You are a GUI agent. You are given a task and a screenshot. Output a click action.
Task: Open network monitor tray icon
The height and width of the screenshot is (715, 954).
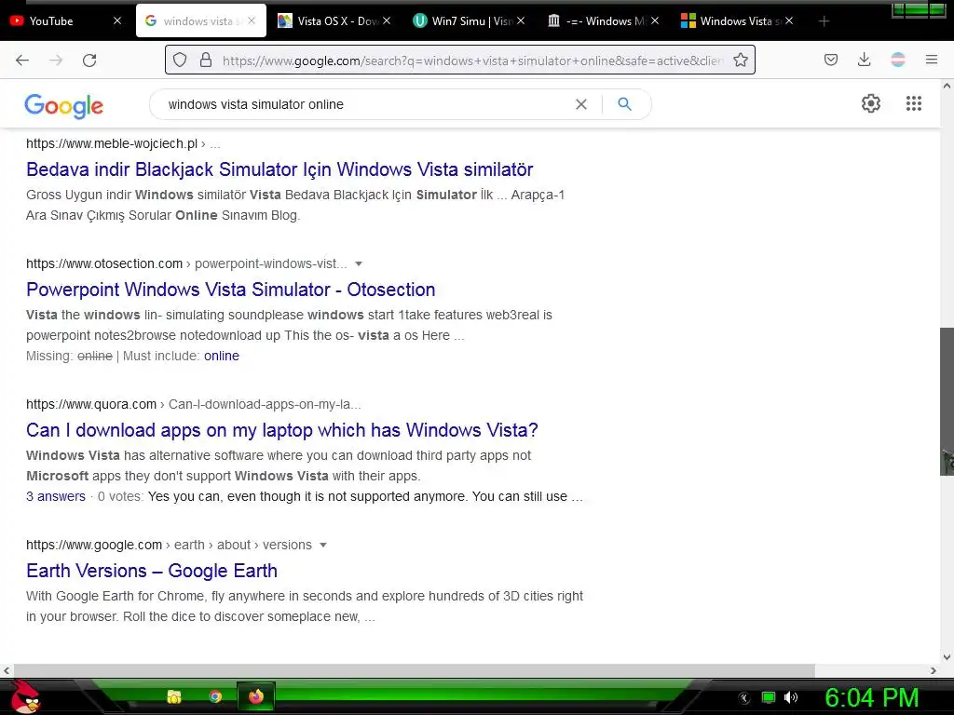click(769, 697)
